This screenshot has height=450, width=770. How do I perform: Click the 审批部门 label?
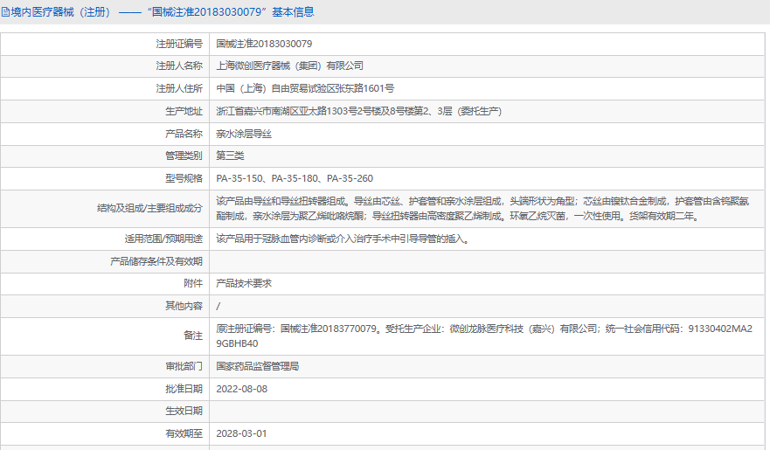pos(184,366)
